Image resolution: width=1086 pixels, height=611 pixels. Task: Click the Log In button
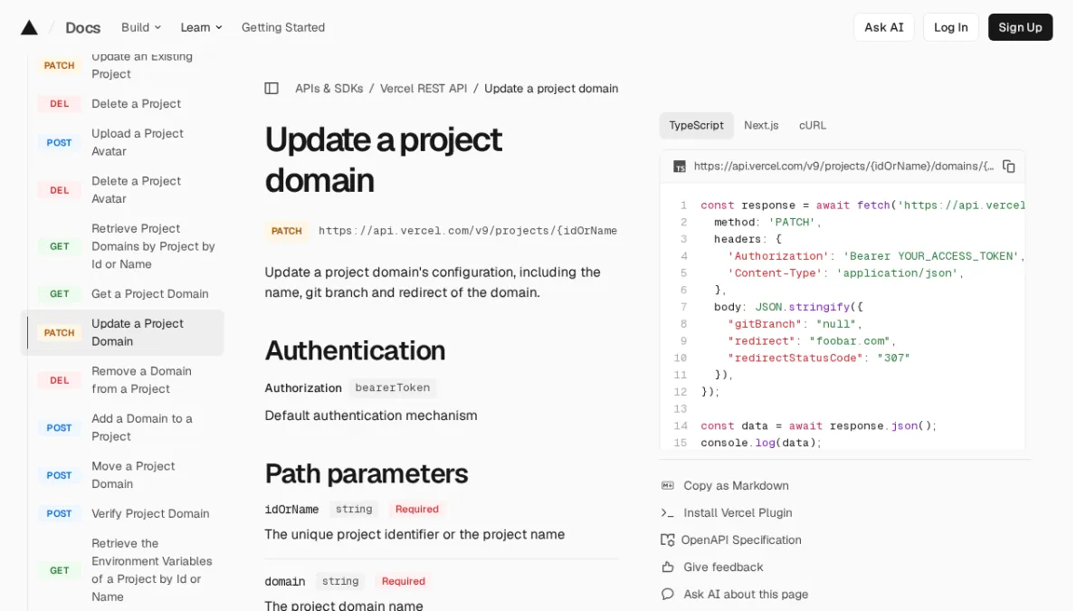pos(951,27)
